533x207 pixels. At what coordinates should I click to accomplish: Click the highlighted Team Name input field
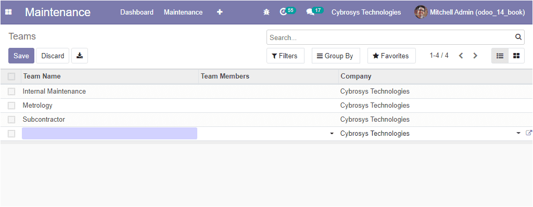[x=109, y=133]
